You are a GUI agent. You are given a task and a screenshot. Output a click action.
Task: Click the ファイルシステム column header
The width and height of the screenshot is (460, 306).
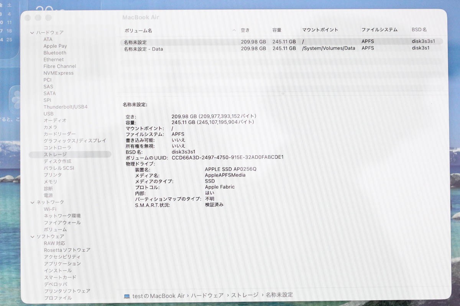tap(379, 29)
